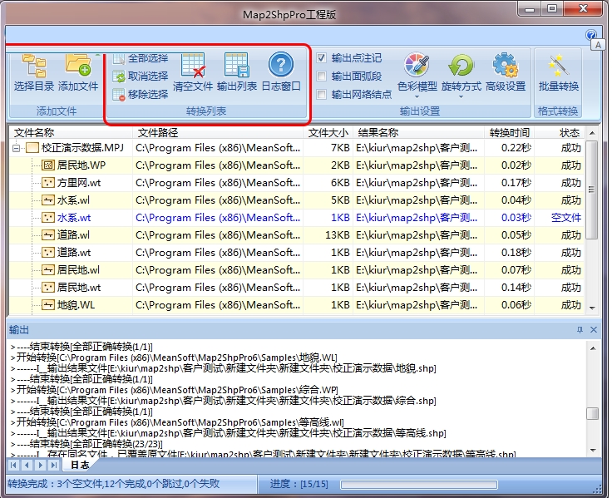Click the icon of 水系.wl file
Image resolution: width=612 pixels, height=498 pixels.
tap(48, 200)
